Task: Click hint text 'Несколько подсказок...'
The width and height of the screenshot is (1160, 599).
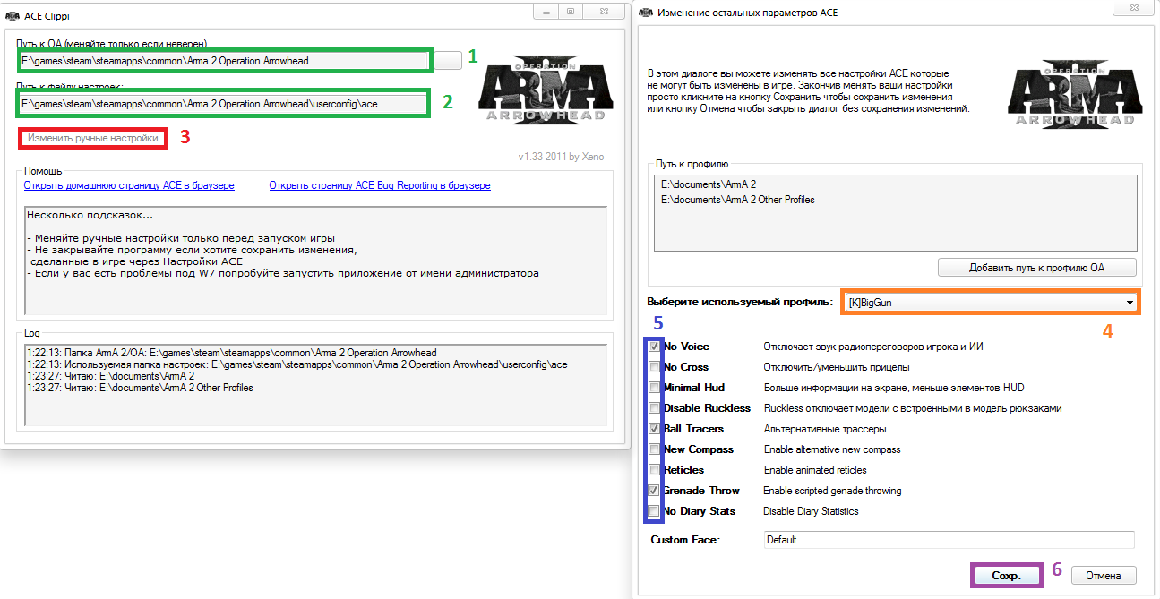Action: [90, 216]
